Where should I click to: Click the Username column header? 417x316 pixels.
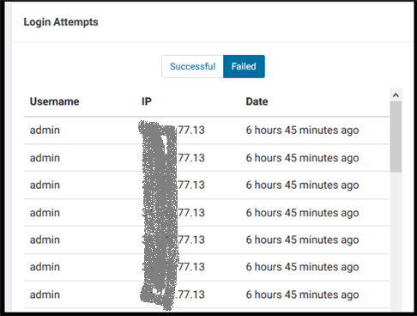coord(54,101)
